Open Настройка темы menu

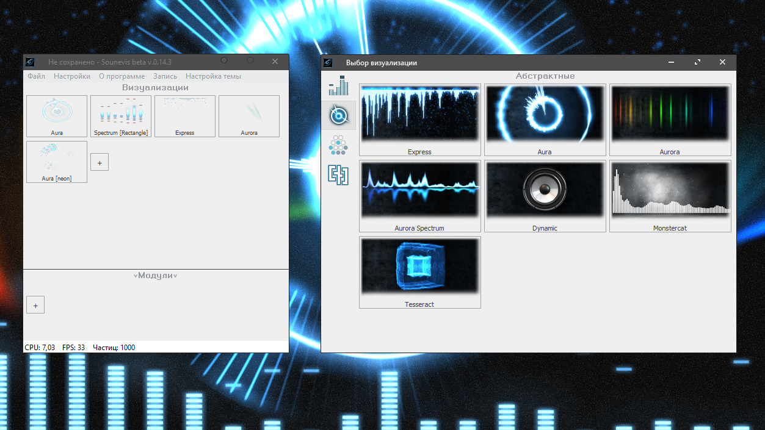(x=213, y=76)
